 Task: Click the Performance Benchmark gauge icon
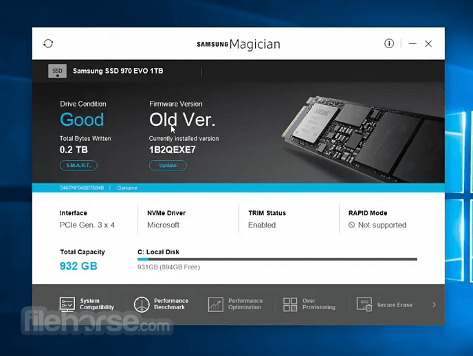pyautogui.click(x=142, y=304)
